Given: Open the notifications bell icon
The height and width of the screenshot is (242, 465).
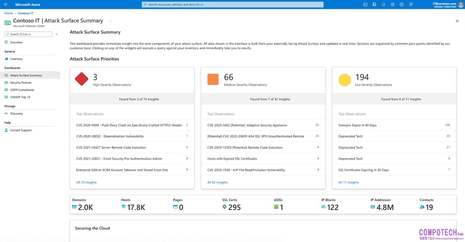Looking at the screenshot, I should (383, 5).
